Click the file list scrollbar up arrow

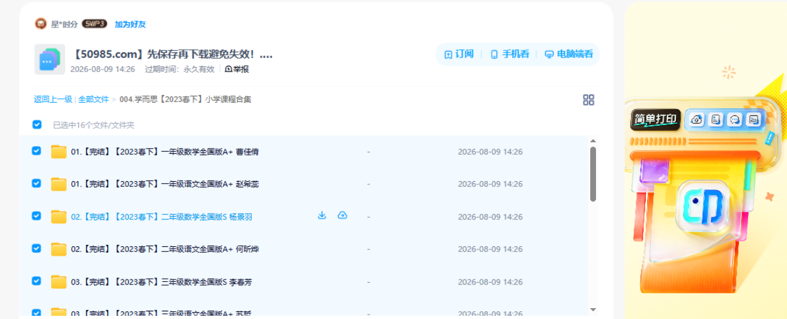[x=593, y=141]
